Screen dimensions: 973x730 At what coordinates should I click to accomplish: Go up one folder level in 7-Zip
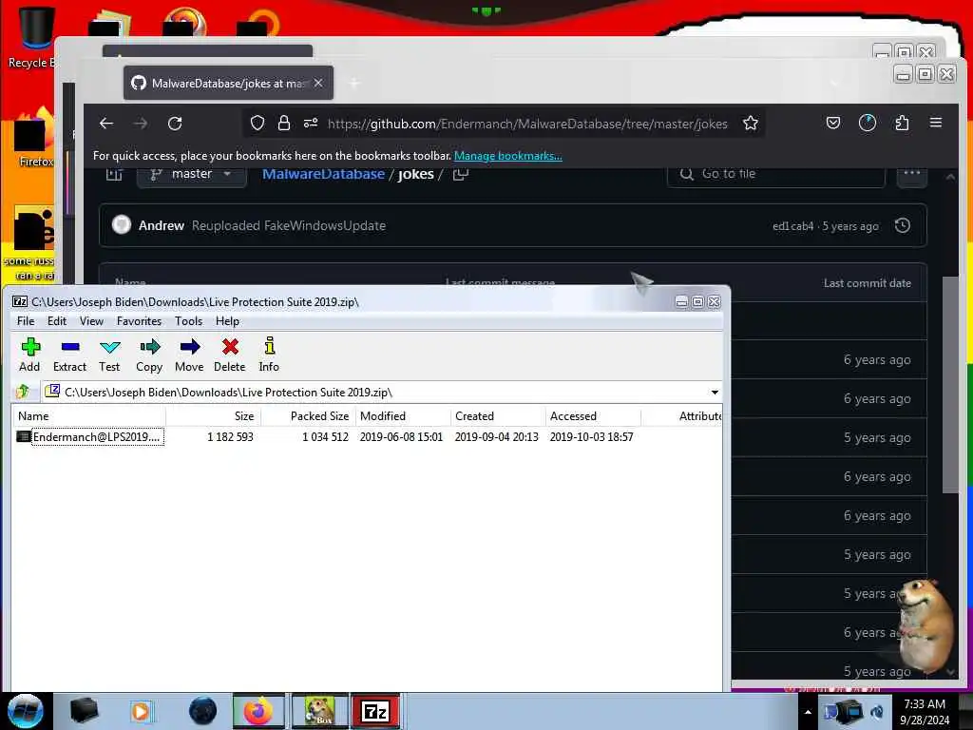pos(24,392)
